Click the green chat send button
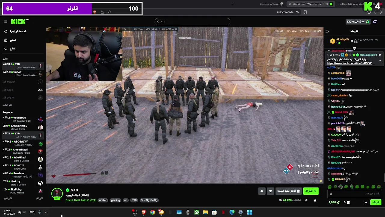This screenshot has width=385, height=217. [376, 202]
